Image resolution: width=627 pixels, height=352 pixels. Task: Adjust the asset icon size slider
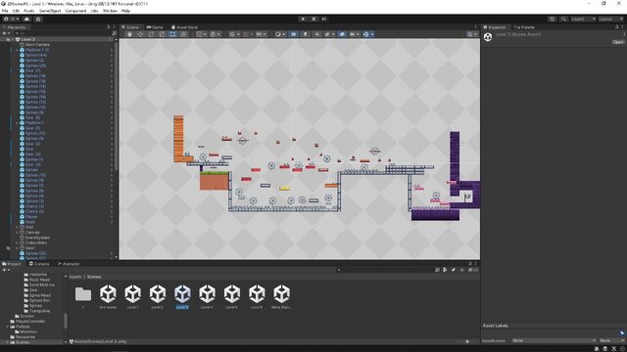point(466,341)
